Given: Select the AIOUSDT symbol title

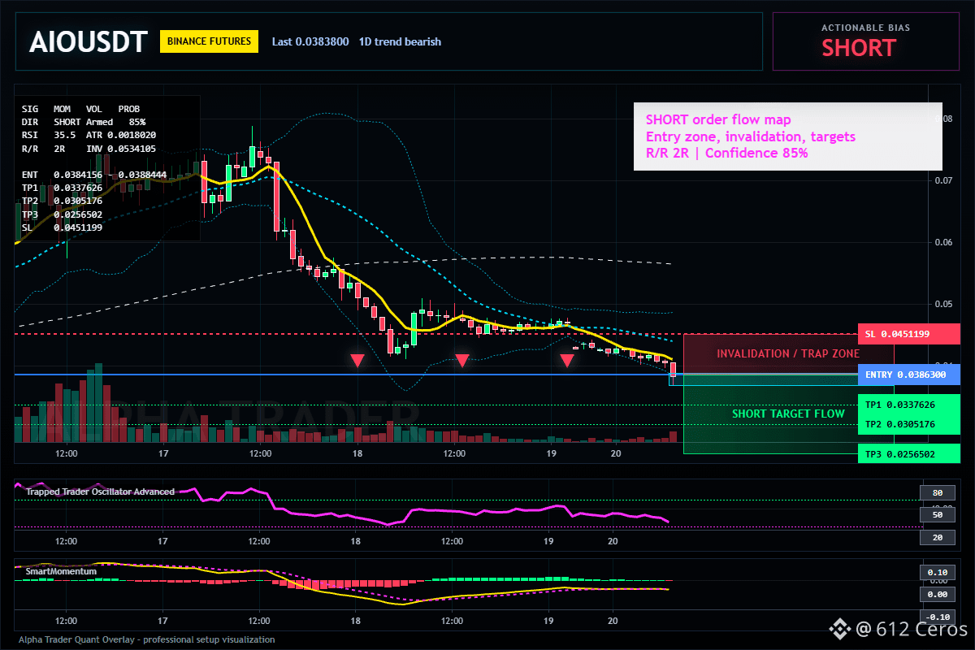Looking at the screenshot, I should (88, 41).
